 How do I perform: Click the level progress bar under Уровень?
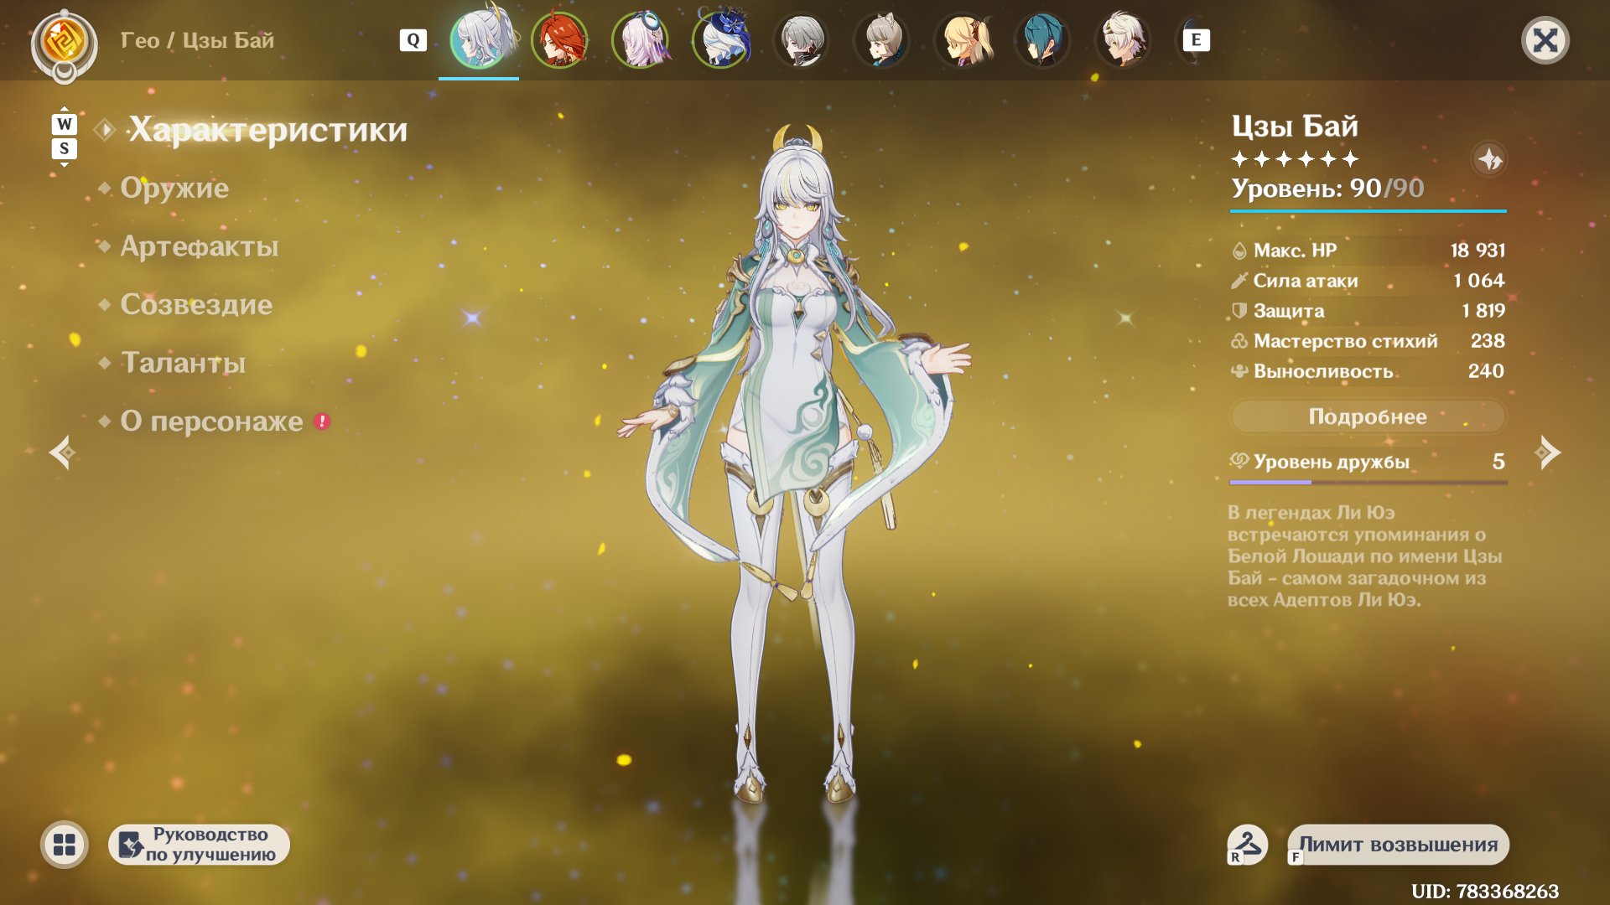point(1368,211)
